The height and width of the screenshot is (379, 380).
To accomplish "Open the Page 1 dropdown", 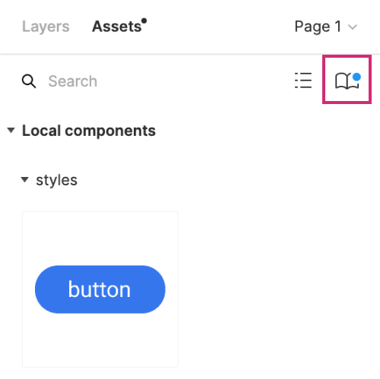I will click(326, 27).
